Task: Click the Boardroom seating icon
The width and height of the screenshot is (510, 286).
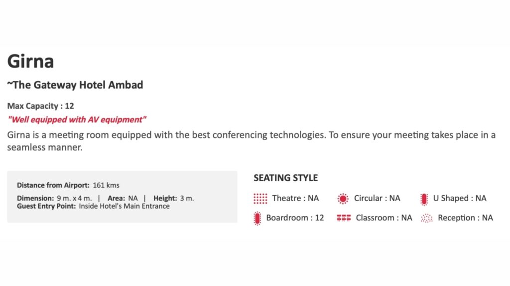Action: 257,218
